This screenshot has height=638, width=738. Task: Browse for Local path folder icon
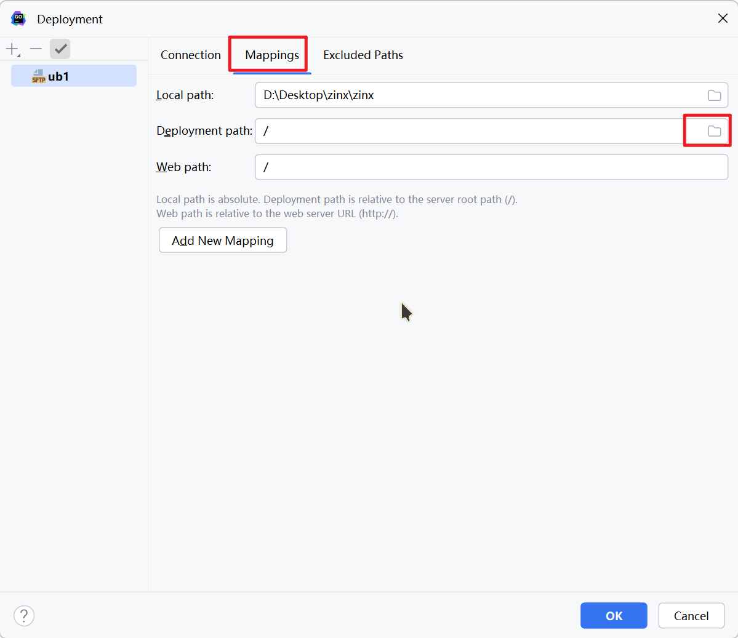[x=715, y=95]
